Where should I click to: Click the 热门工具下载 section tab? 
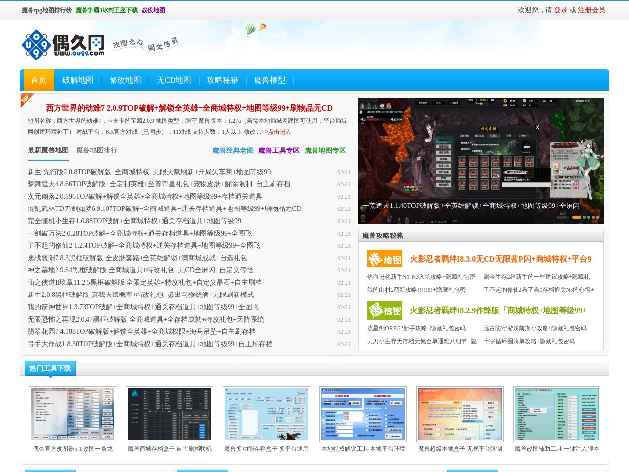(x=50, y=368)
